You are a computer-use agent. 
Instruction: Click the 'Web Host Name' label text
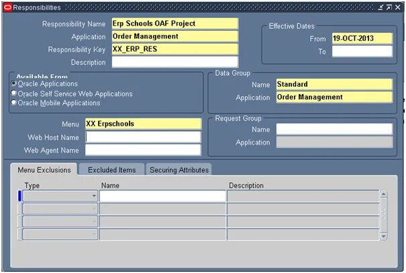tap(53, 137)
